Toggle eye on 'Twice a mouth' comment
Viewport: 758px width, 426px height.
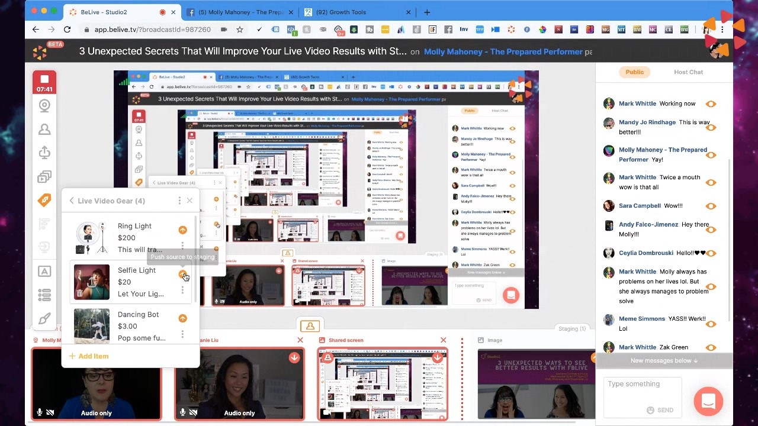(x=711, y=182)
